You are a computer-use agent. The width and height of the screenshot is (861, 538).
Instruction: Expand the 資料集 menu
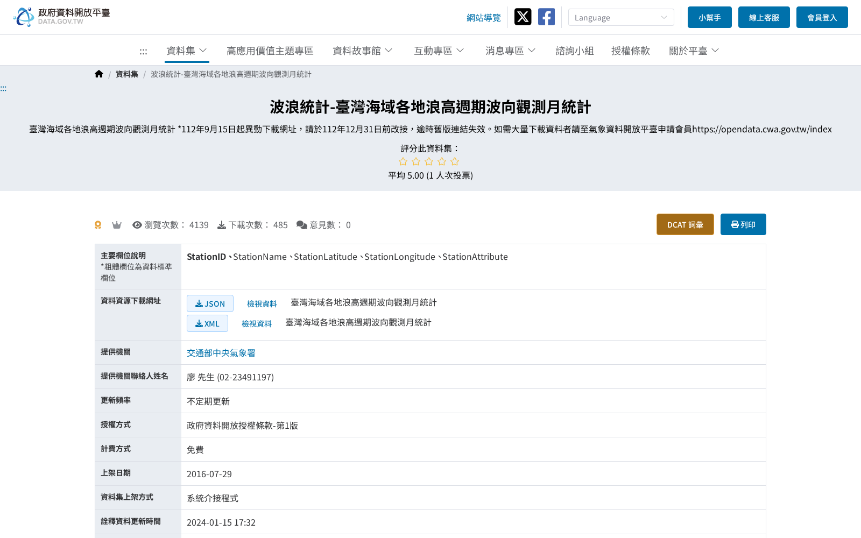[187, 51]
